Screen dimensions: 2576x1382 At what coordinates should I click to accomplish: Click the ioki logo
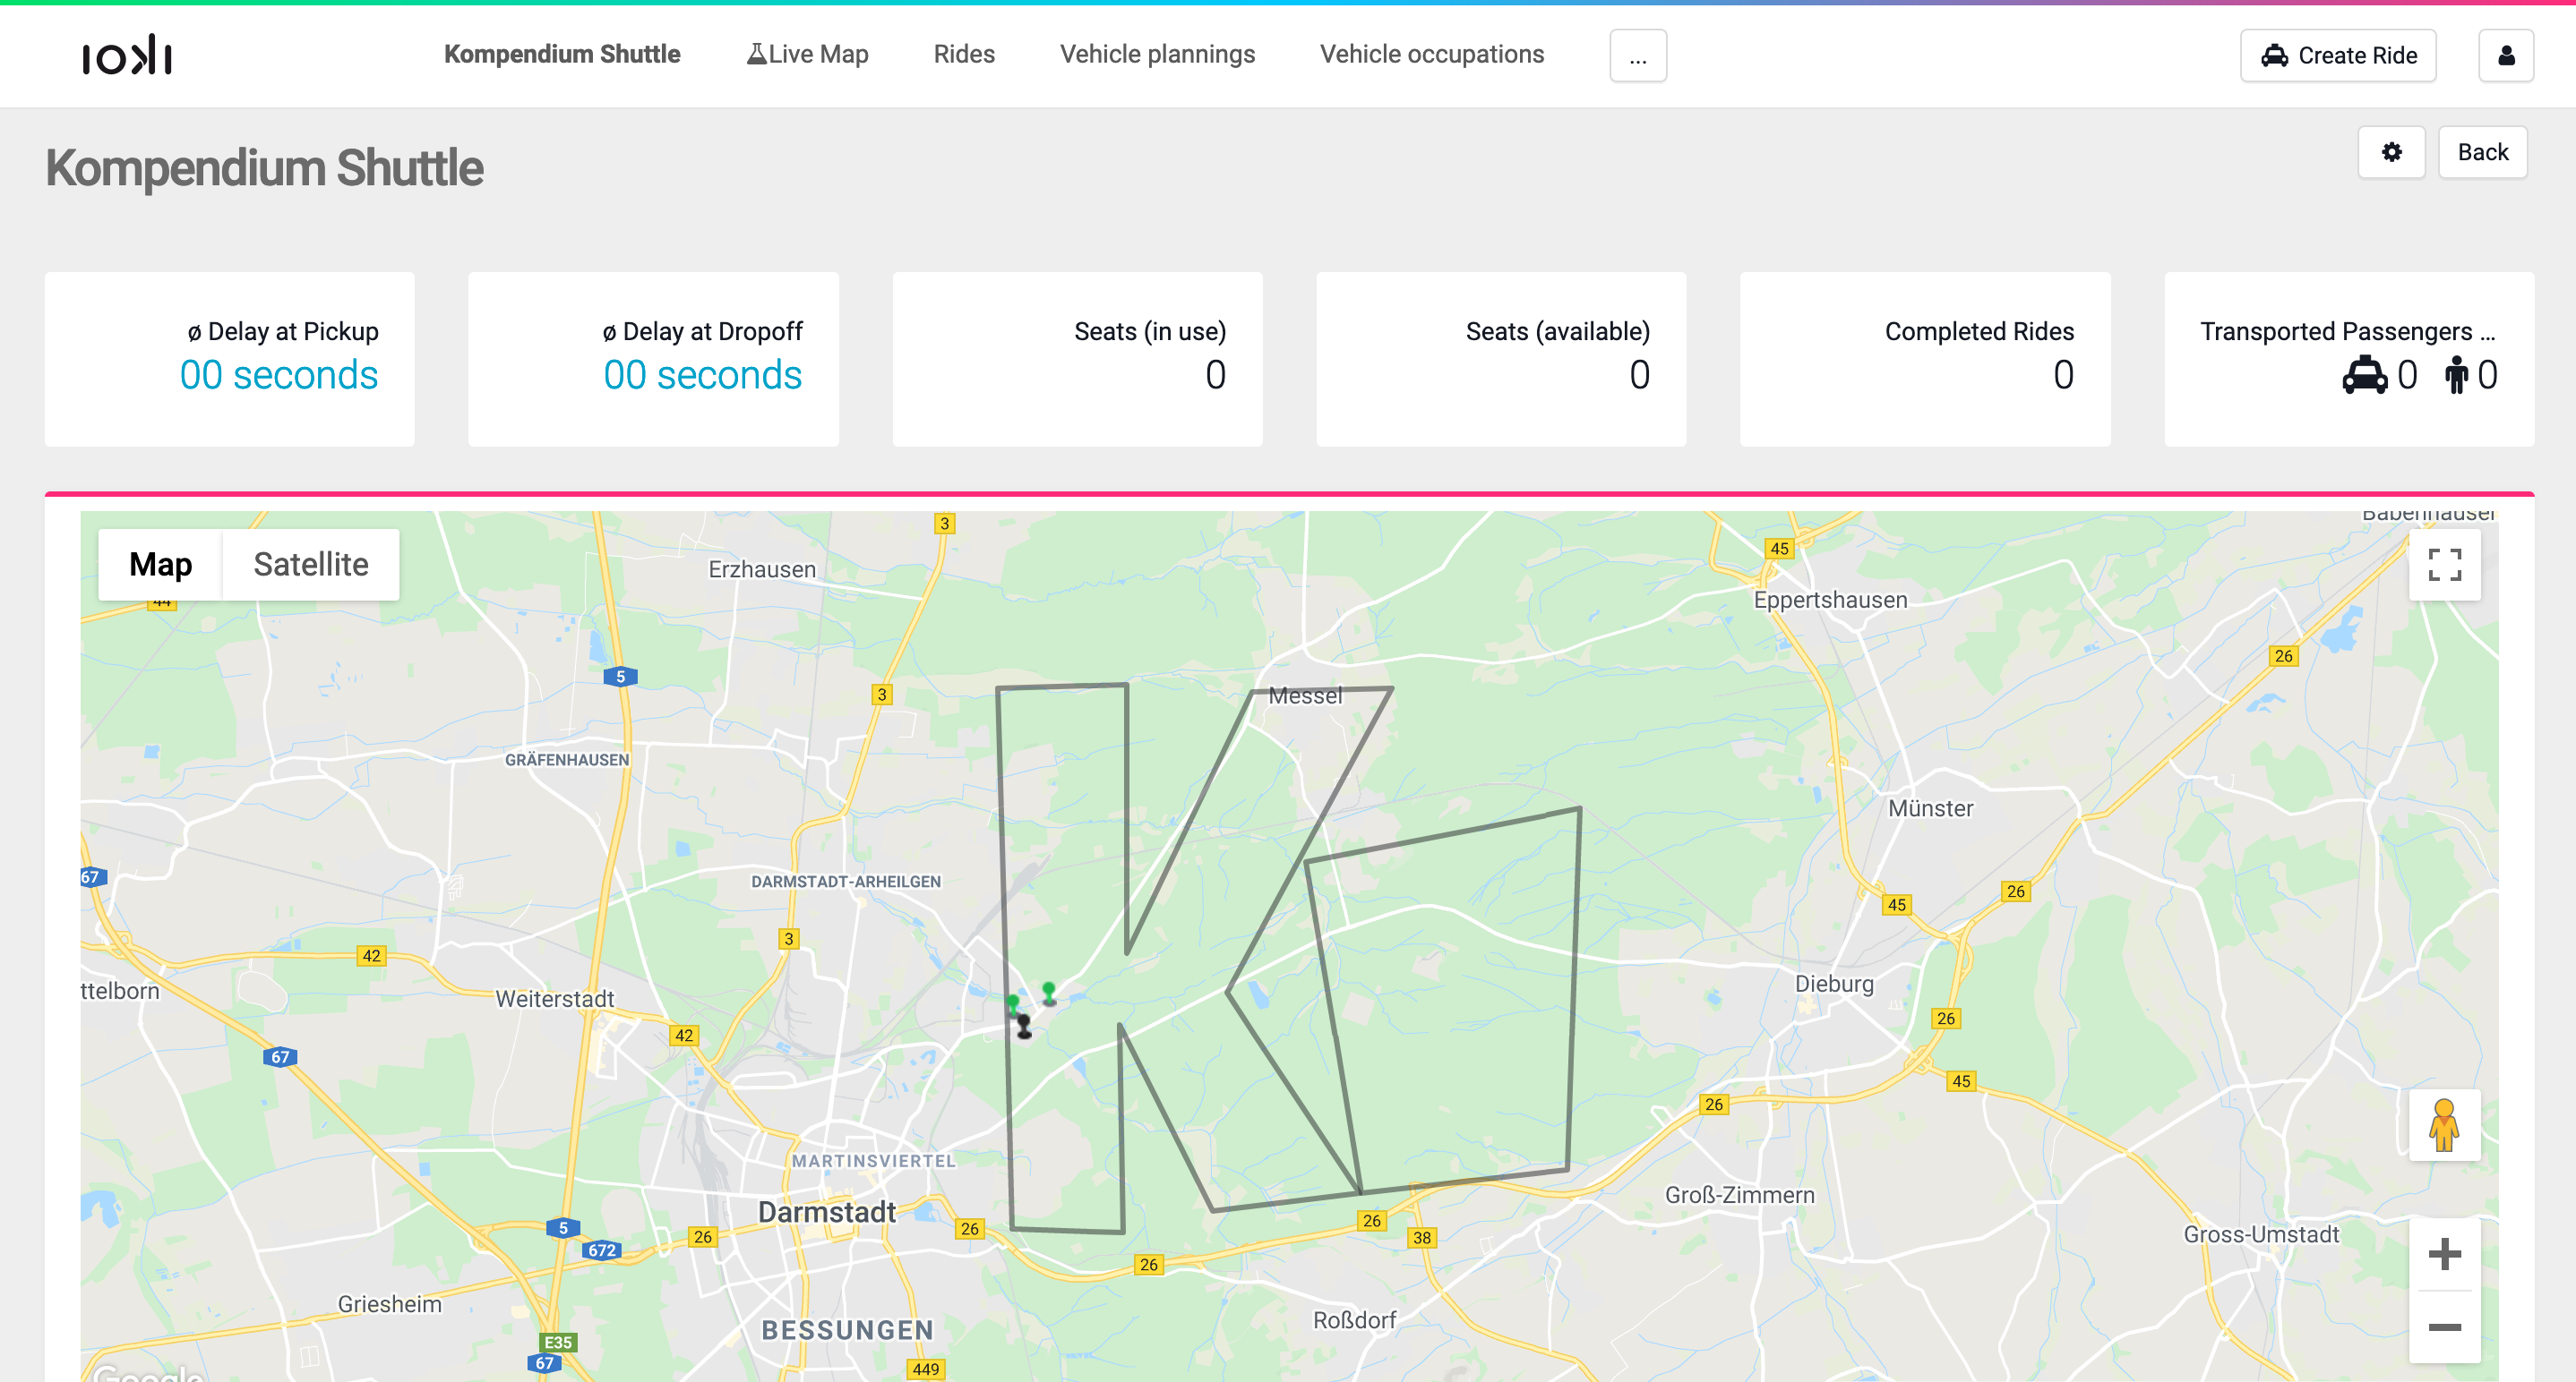pos(127,55)
